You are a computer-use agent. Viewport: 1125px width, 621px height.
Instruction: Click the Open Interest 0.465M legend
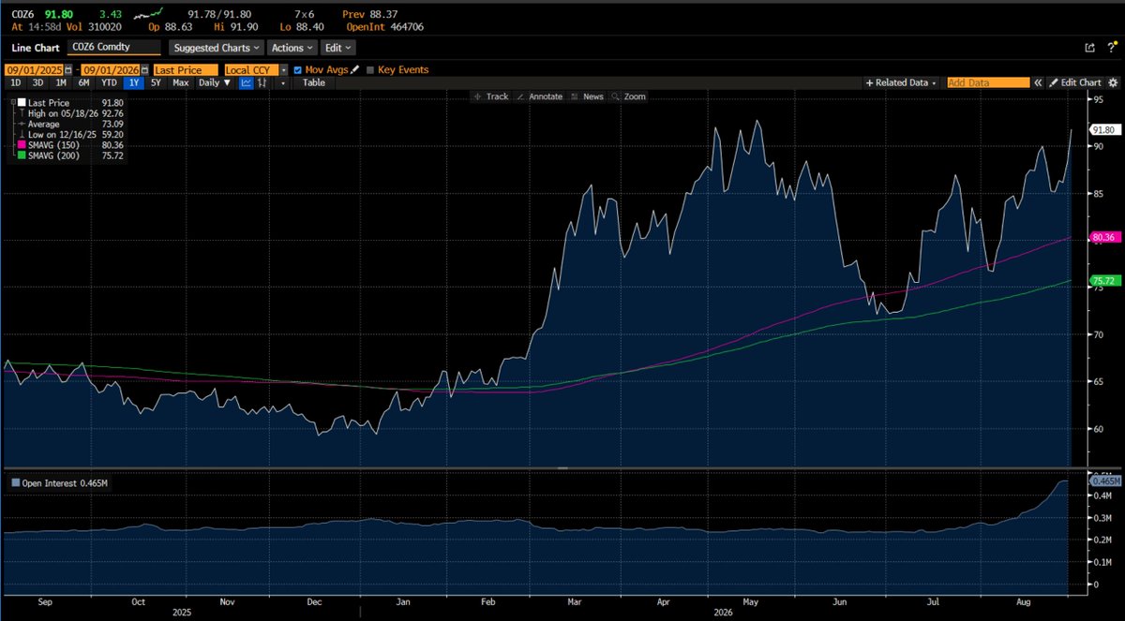pos(59,482)
